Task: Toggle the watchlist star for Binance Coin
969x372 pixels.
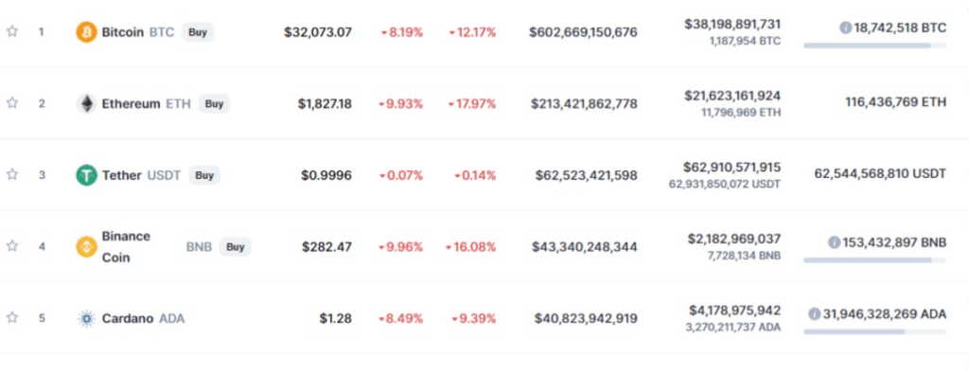Action: coord(12,246)
